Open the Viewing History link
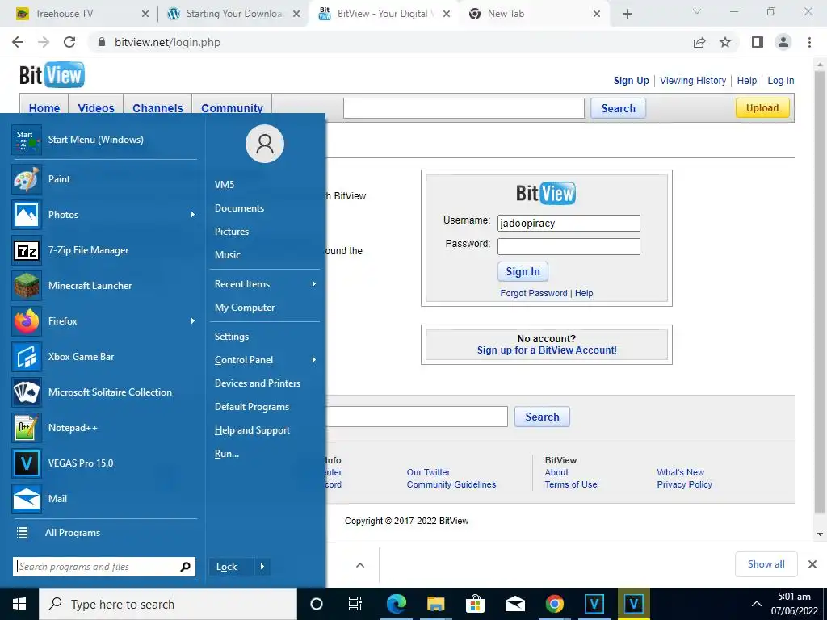The image size is (827, 620). pos(692,81)
